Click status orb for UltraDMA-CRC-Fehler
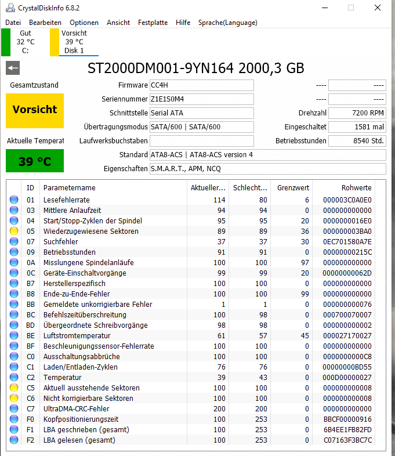This screenshot has width=395, height=456. coord(14,409)
